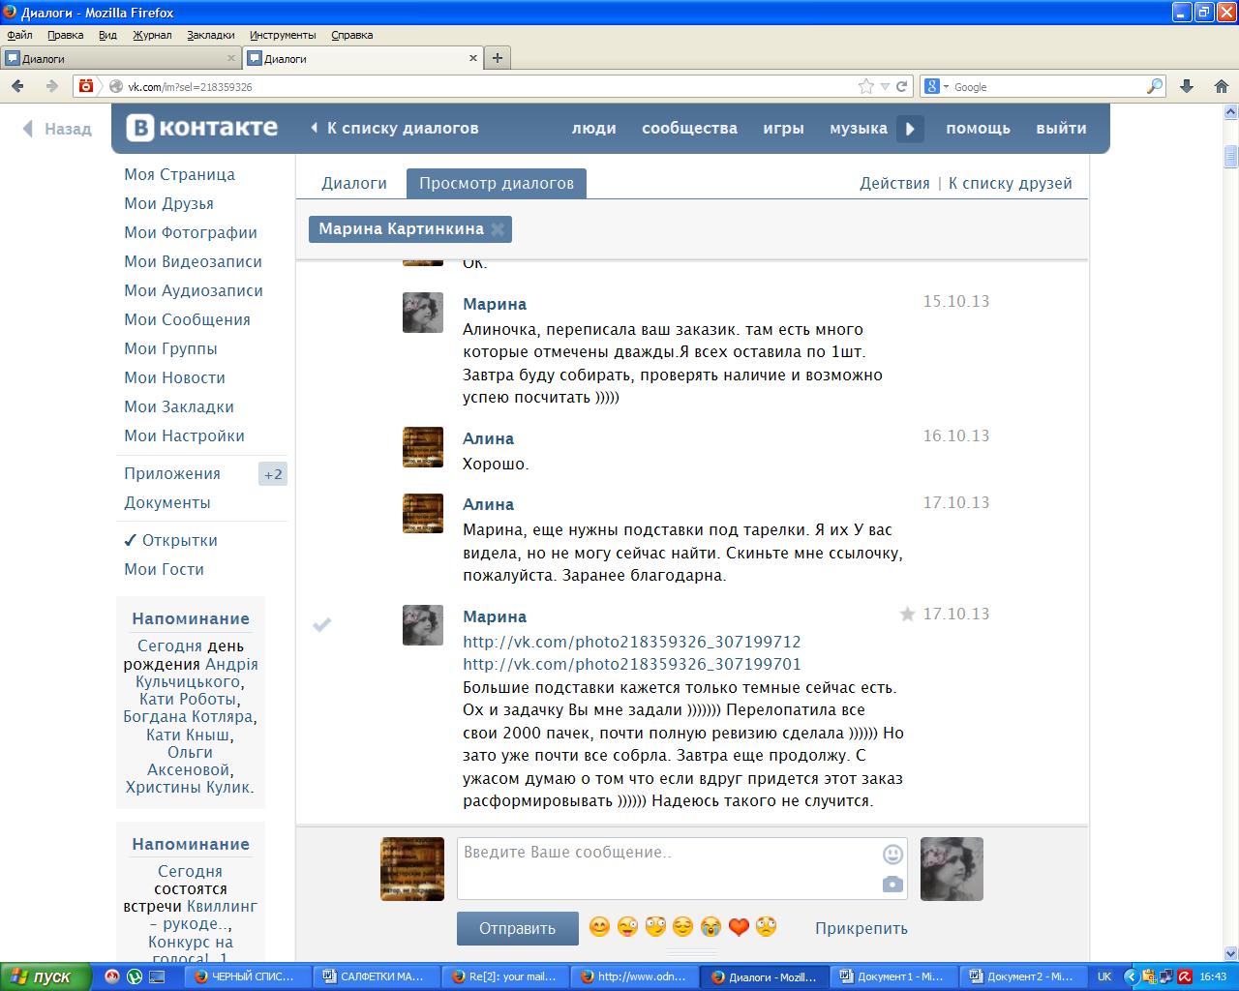The height and width of the screenshot is (991, 1239).
Task: Click scrollbar down arrow of page
Action: click(x=1230, y=953)
